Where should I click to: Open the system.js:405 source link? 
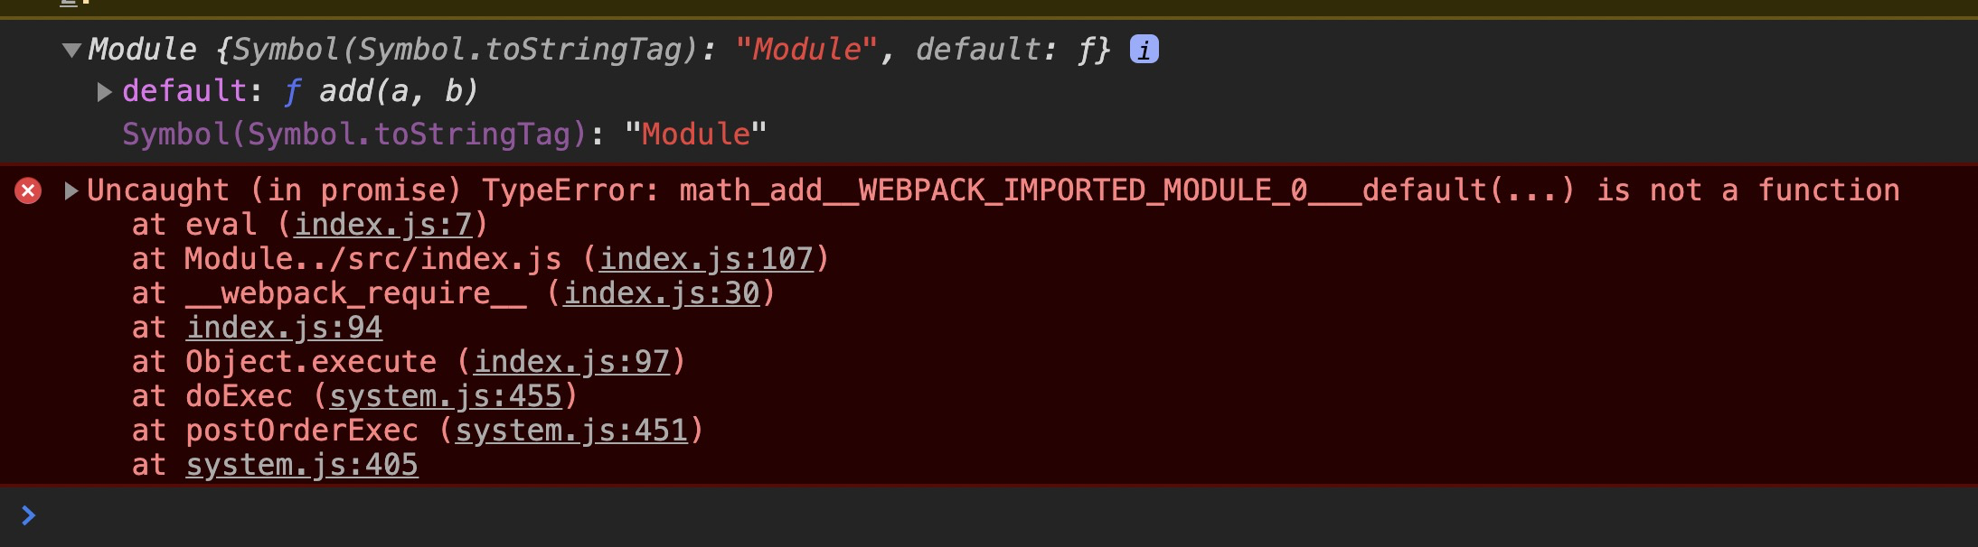pos(302,464)
